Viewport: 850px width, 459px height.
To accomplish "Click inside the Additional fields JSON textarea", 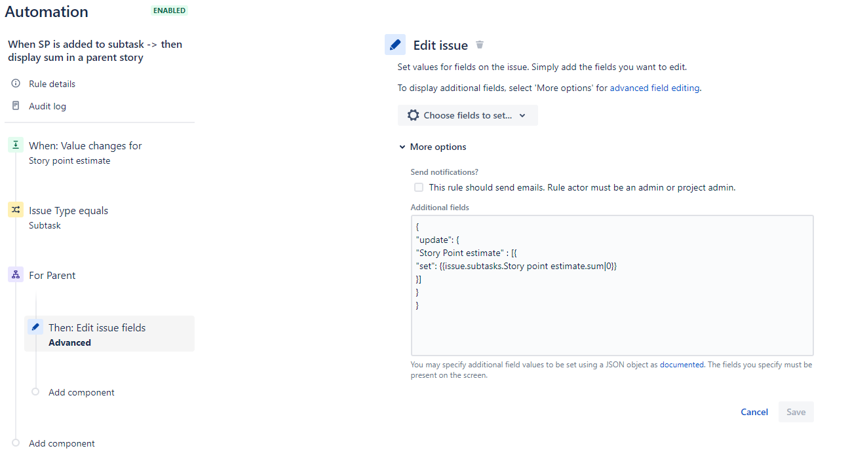I will (x=611, y=285).
